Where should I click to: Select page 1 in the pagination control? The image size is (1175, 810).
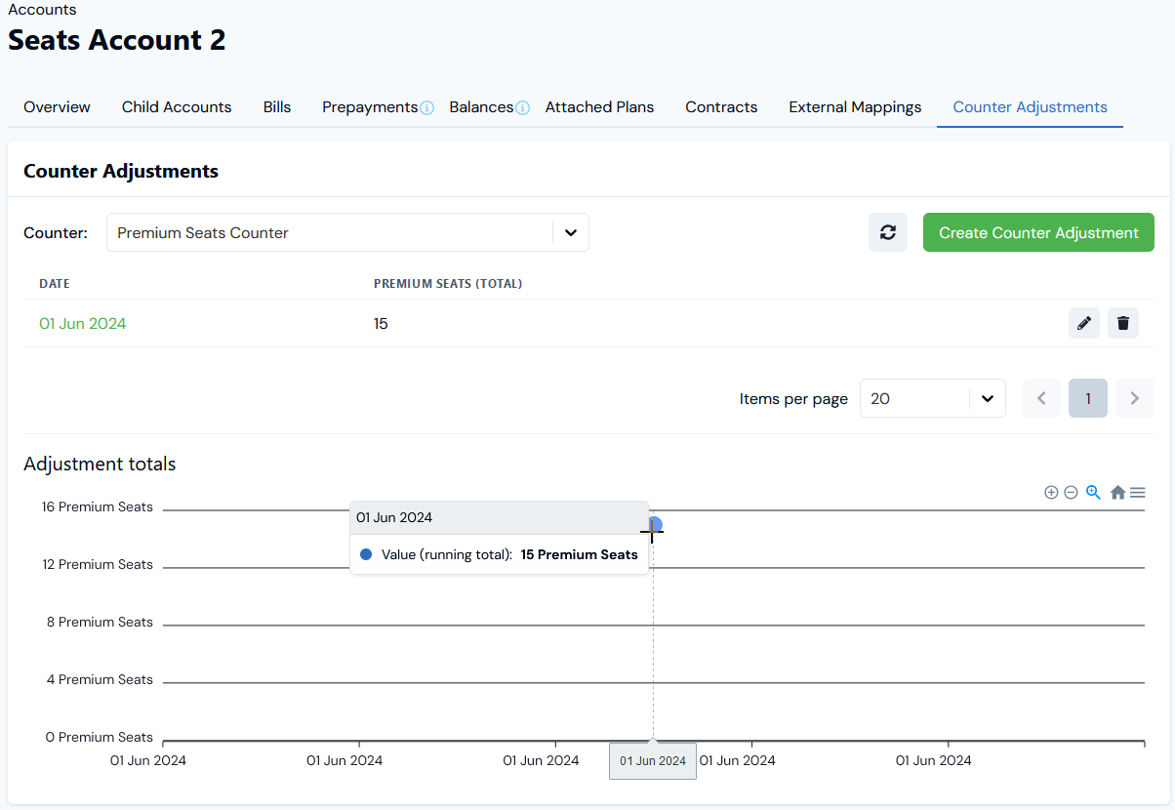coord(1087,398)
